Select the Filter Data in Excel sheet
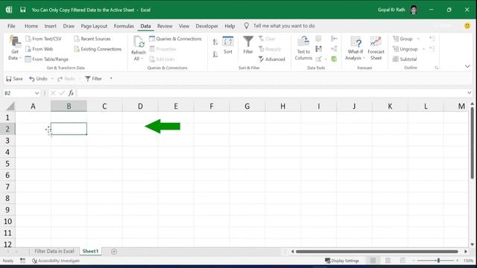Image resolution: width=477 pixels, height=268 pixels. [54, 252]
